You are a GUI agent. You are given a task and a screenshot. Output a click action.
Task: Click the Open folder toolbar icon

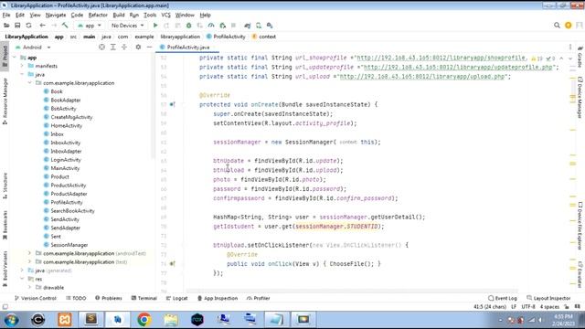click(x=6, y=26)
